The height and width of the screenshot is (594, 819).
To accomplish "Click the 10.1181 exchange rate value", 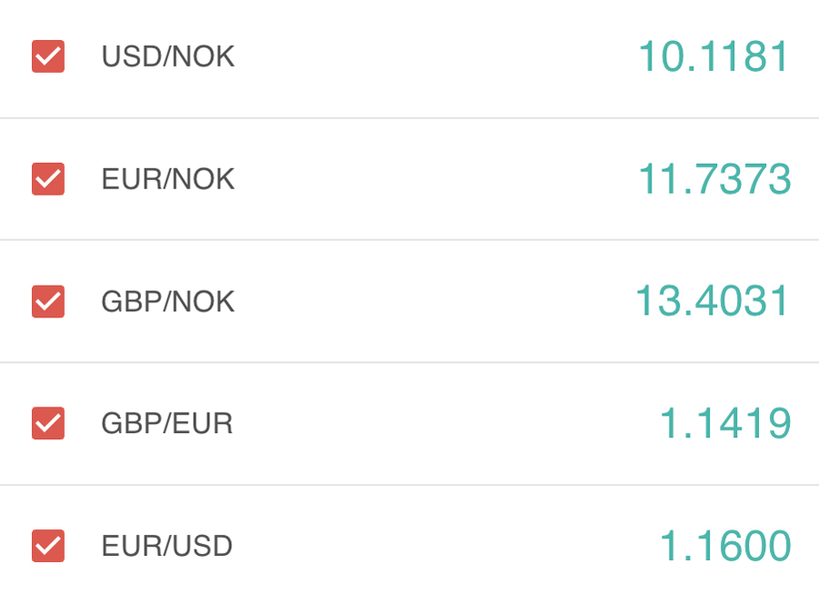I will tap(713, 56).
